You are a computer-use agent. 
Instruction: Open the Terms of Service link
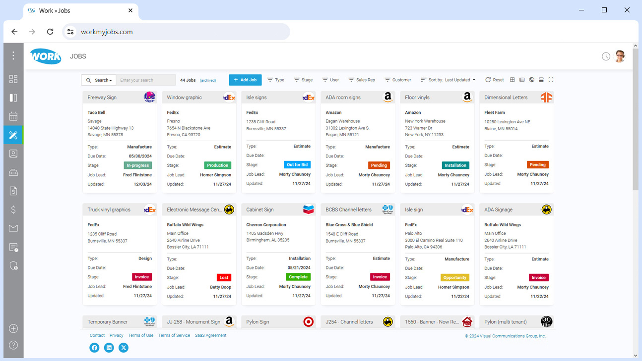[x=174, y=335]
